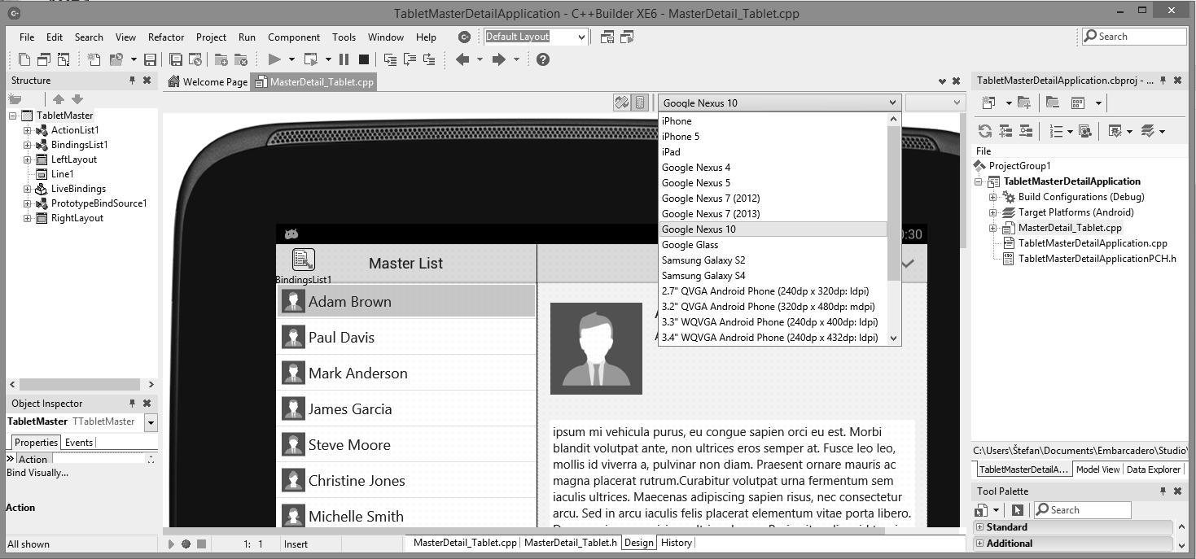Select Samsung Galaxy S4 device

(x=773, y=276)
